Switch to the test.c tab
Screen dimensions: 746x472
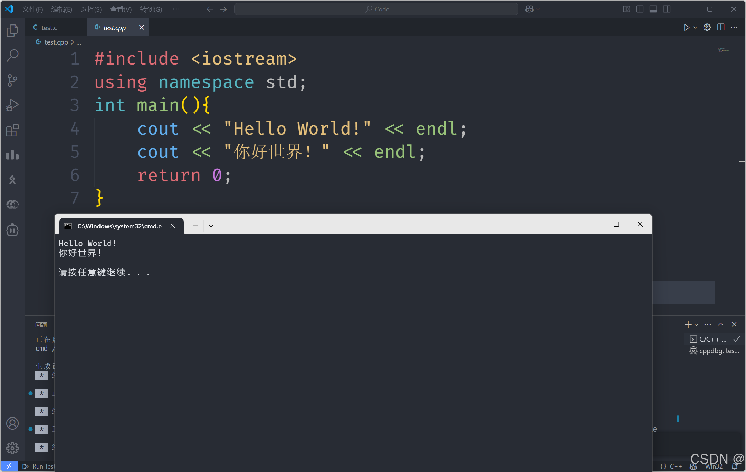[x=49, y=28]
